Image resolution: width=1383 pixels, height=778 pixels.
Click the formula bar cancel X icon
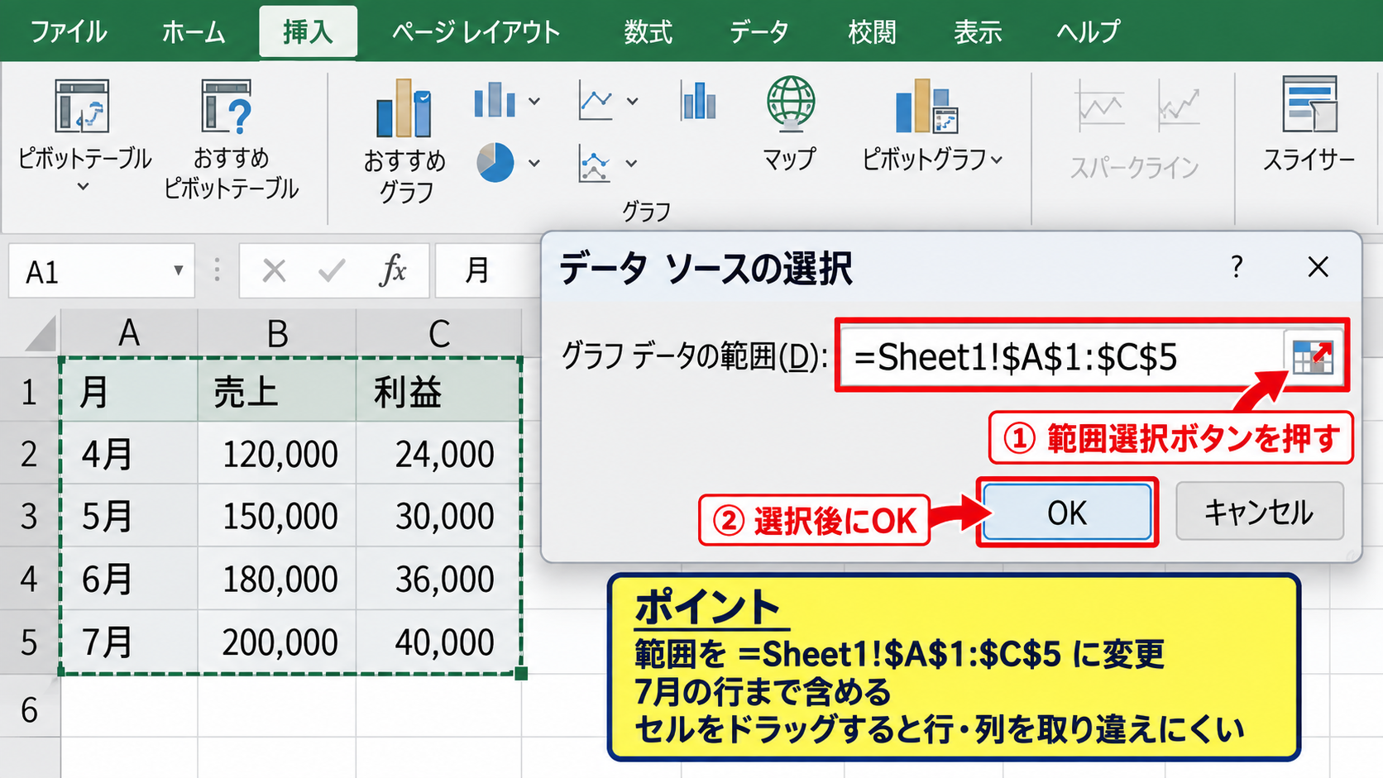(x=274, y=270)
